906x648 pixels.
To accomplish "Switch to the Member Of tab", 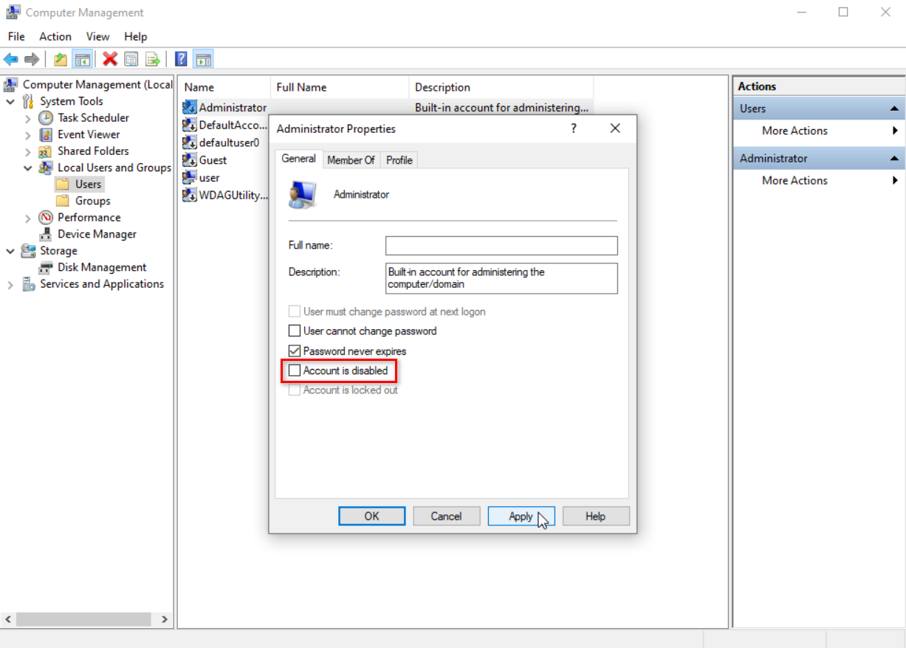I will pyautogui.click(x=351, y=160).
